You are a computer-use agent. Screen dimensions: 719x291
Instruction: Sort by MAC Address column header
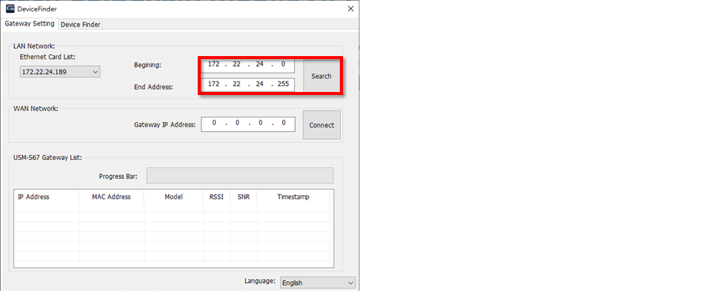[112, 197]
